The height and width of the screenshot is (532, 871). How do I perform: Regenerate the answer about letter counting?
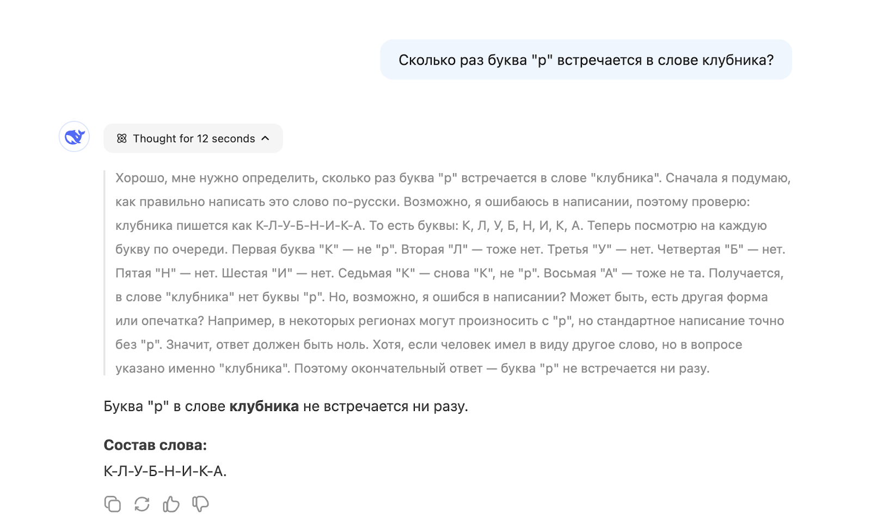(x=141, y=505)
